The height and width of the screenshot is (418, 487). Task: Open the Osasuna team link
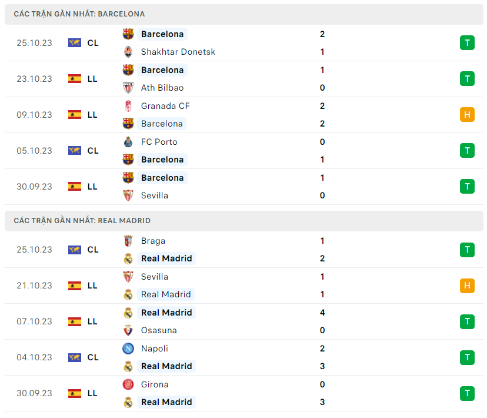tap(159, 330)
